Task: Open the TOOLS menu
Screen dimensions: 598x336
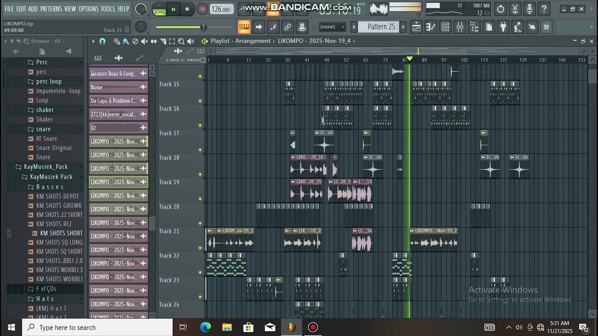Action: coord(108,9)
